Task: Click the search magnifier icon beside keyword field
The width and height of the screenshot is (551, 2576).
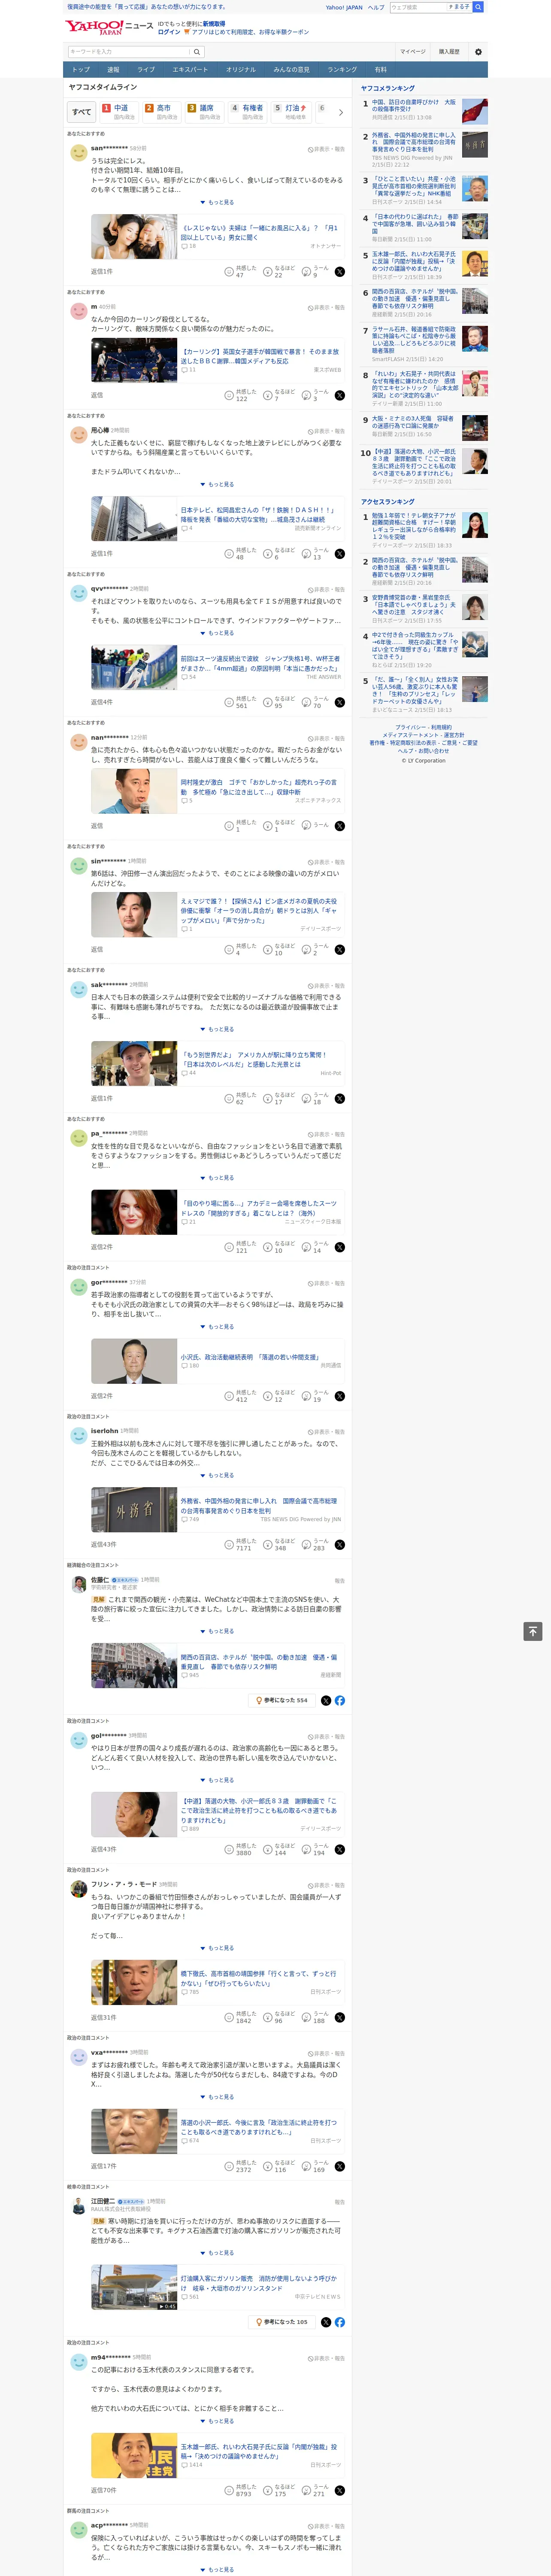Action: tap(197, 52)
